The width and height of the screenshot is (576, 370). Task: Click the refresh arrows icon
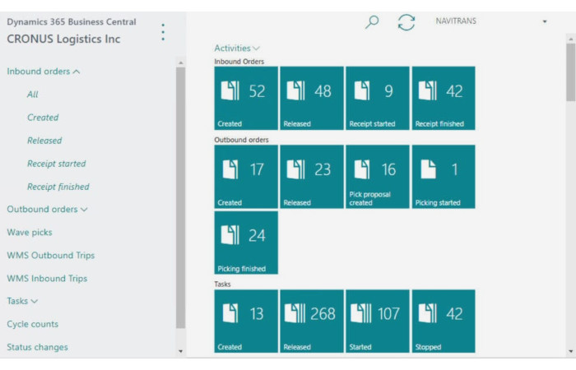(406, 22)
